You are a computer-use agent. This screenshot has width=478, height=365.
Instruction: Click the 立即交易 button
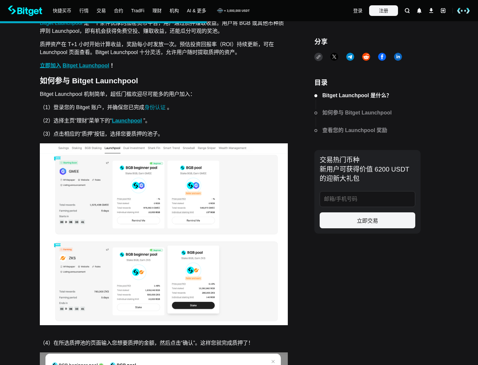(367, 220)
